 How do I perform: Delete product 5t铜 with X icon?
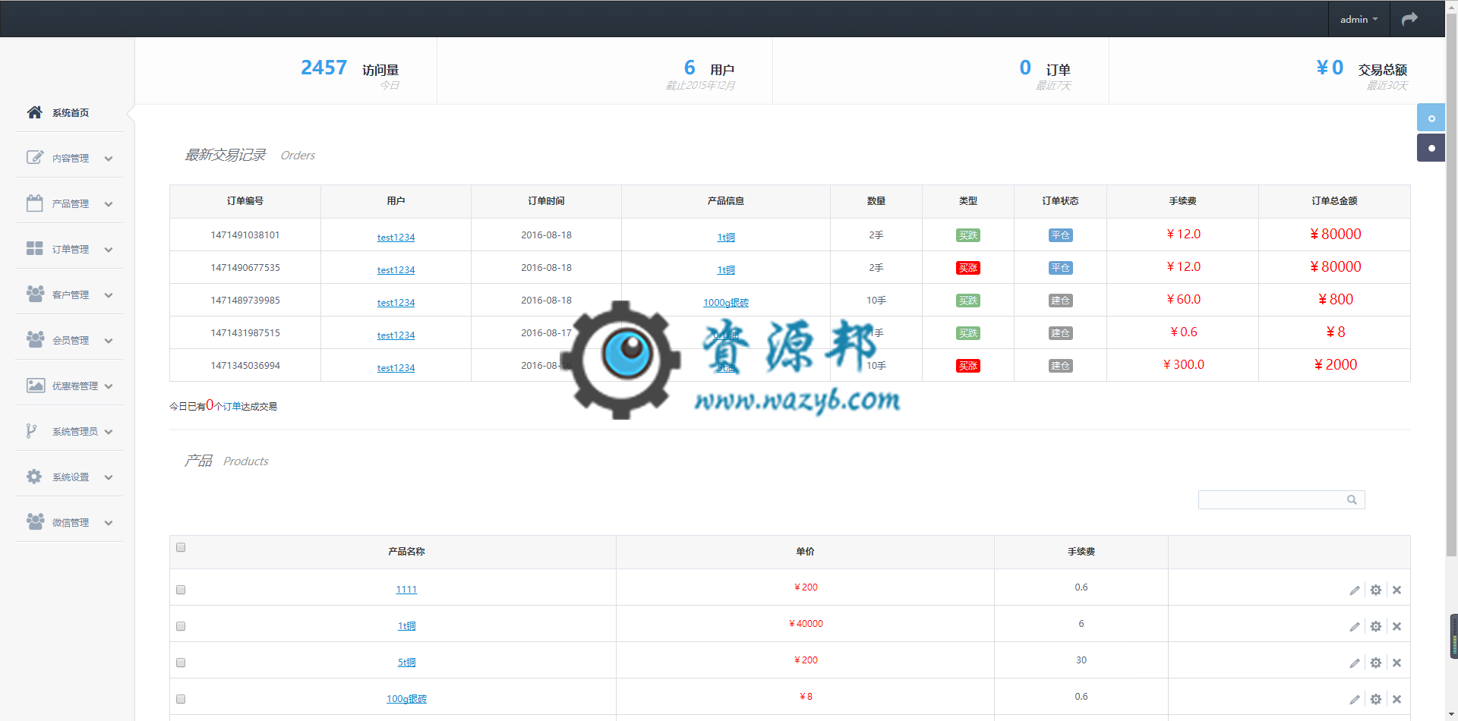click(x=1396, y=663)
